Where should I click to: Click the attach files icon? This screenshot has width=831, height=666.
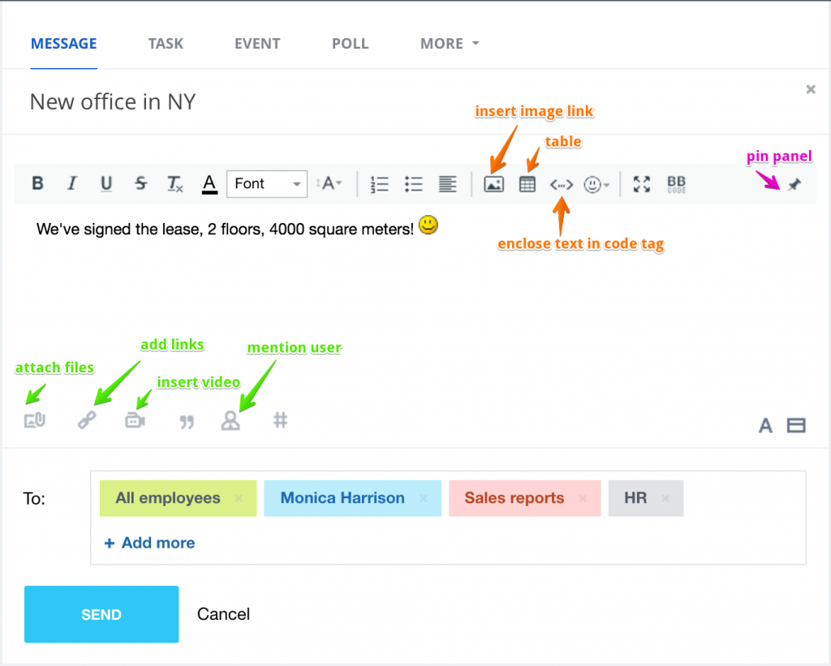click(x=35, y=421)
